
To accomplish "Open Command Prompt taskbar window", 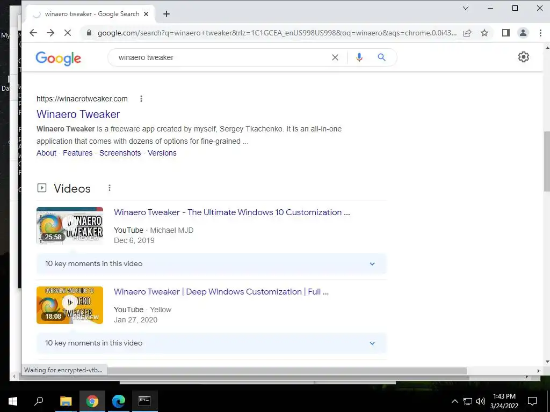I will click(144, 401).
